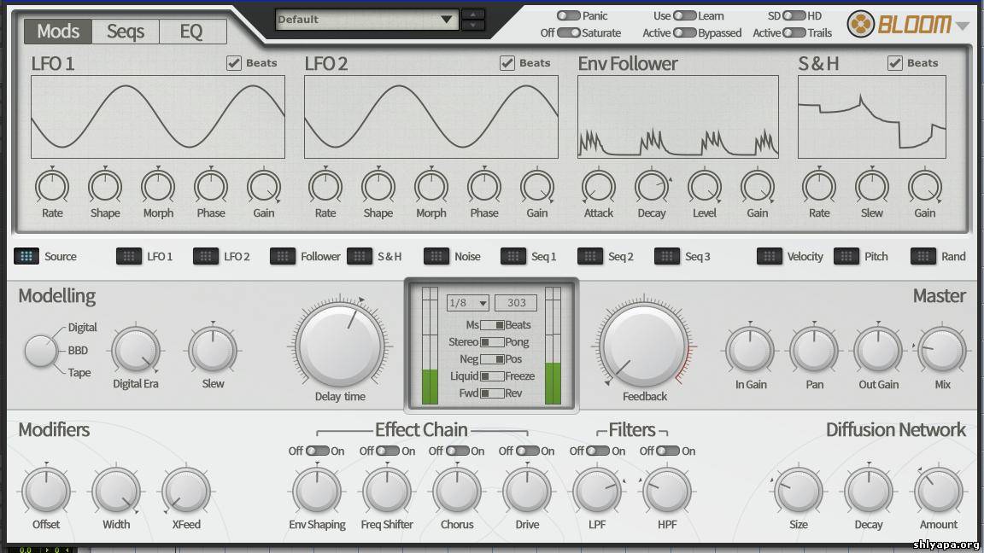Switch to the Seqs tab
Screen dimensions: 984x553
click(125, 32)
